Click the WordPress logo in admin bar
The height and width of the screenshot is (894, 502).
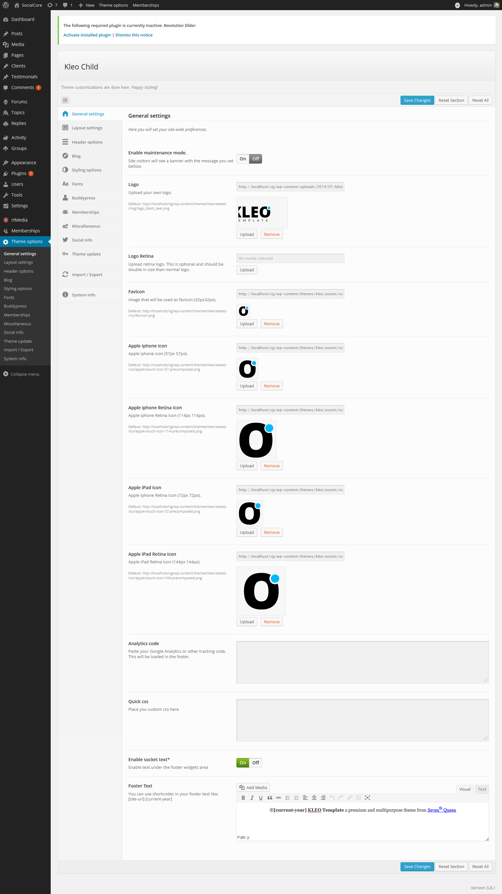coord(6,5)
